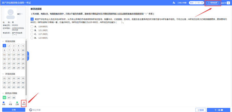232x112 pixels.
Task: Select answer option A 118 800元
Action: [x=32, y=27]
